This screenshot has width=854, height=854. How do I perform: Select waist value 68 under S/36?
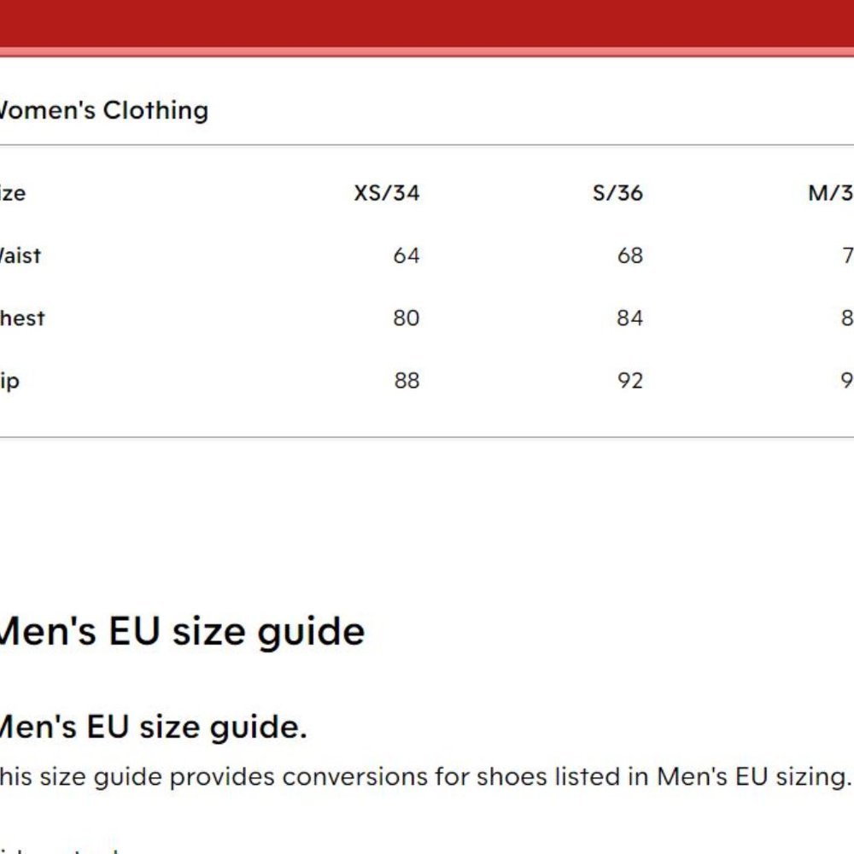pos(630,256)
